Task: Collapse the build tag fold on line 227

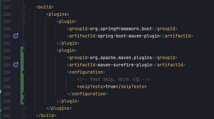Action: click(x=23, y=7)
